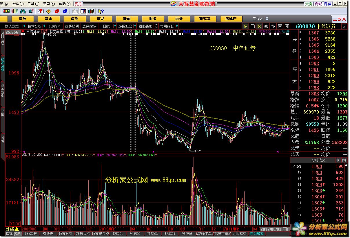Expand the 默认方案 dropdown arrow
This screenshot has width=350, height=238.
24,26
